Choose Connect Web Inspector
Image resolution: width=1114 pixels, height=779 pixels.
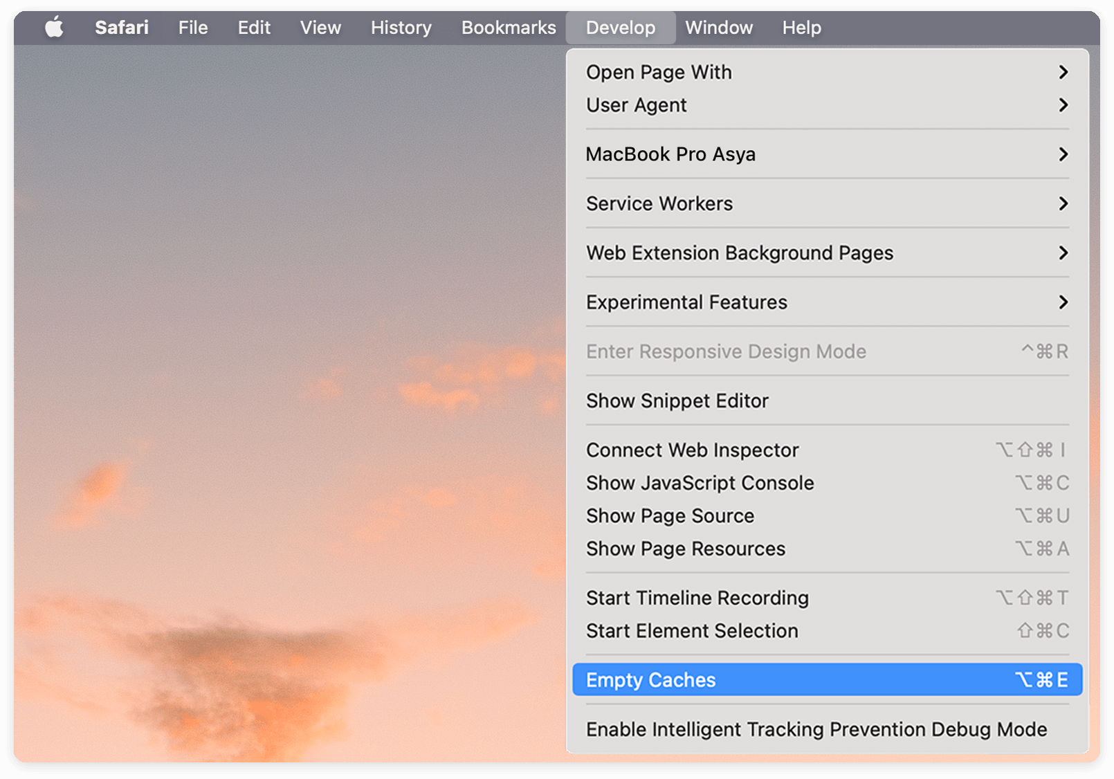[x=828, y=450]
